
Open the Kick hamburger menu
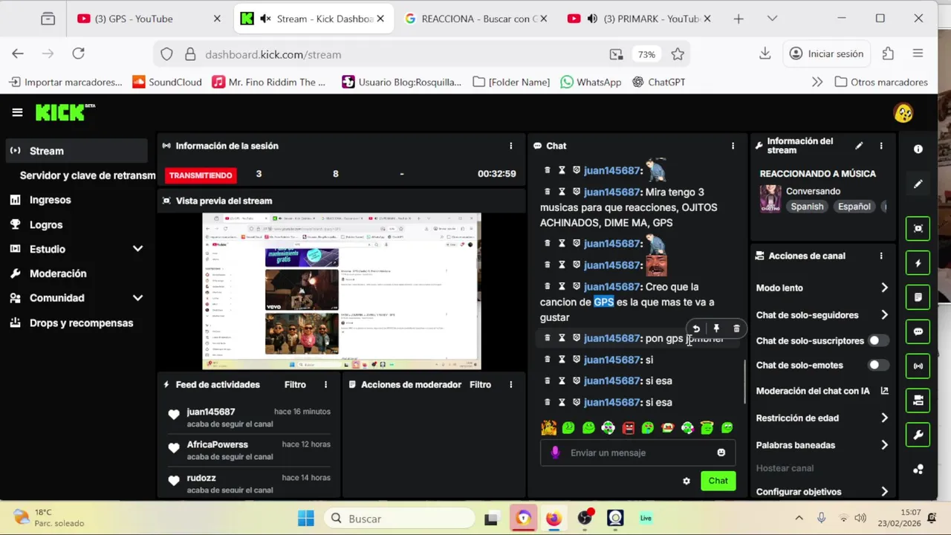[x=17, y=112]
